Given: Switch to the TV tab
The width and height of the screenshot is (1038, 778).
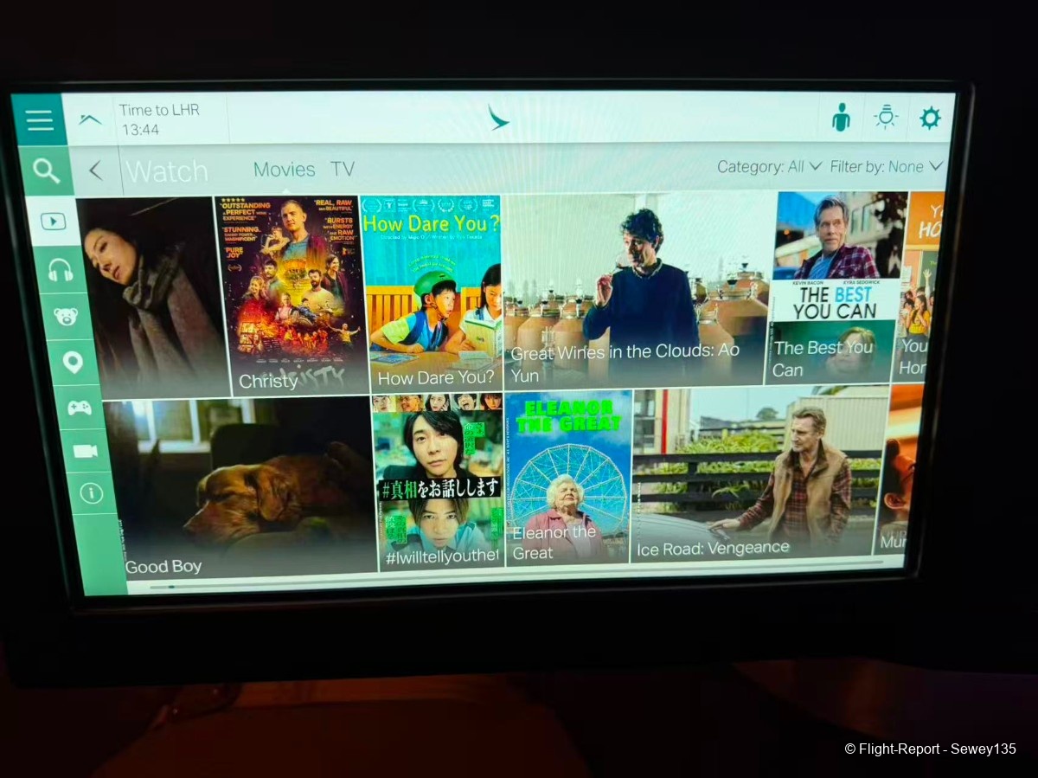Looking at the screenshot, I should click(343, 170).
